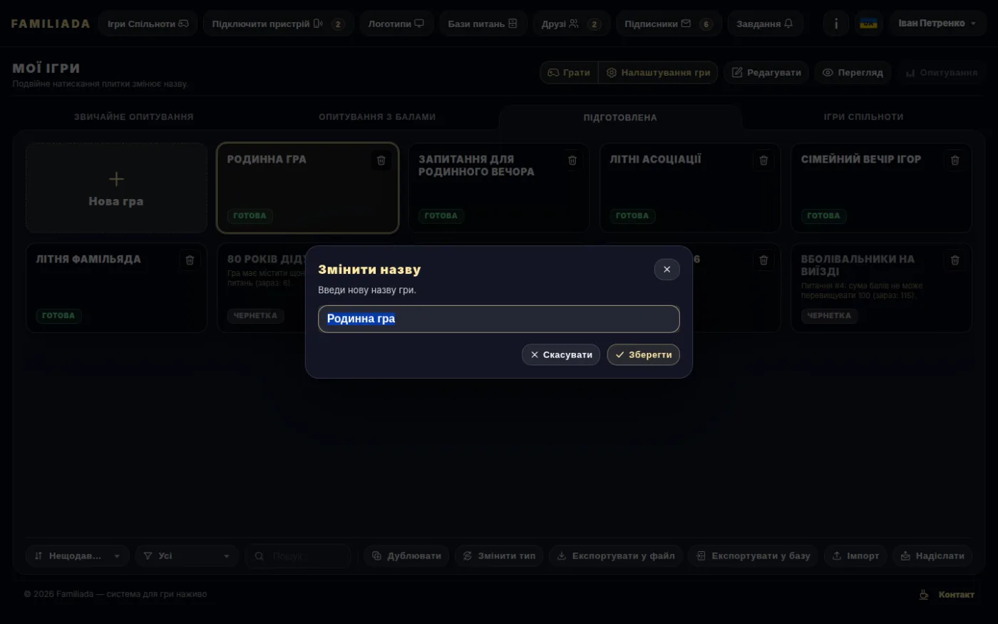Click the Перегляд preview button
The image size is (998, 624).
click(x=853, y=73)
